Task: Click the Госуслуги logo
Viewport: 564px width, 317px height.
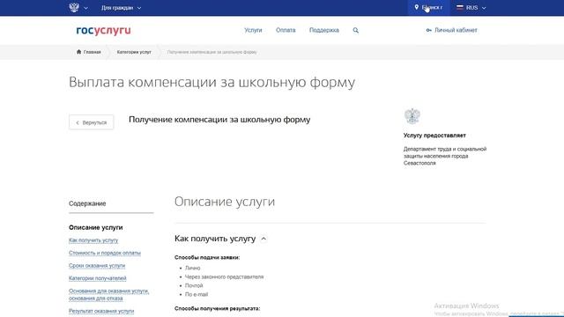Action: point(104,31)
